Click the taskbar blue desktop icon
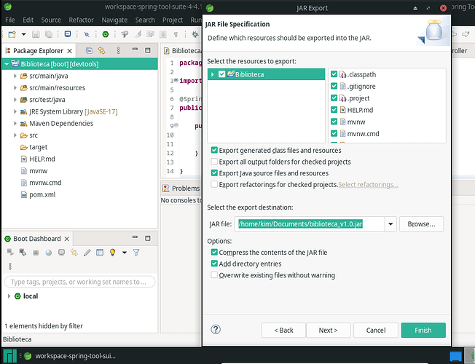The height and width of the screenshot is (364, 475). (x=455, y=356)
